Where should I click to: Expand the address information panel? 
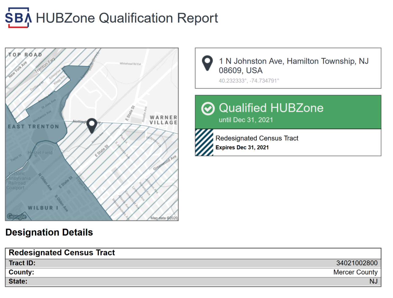tap(288, 68)
